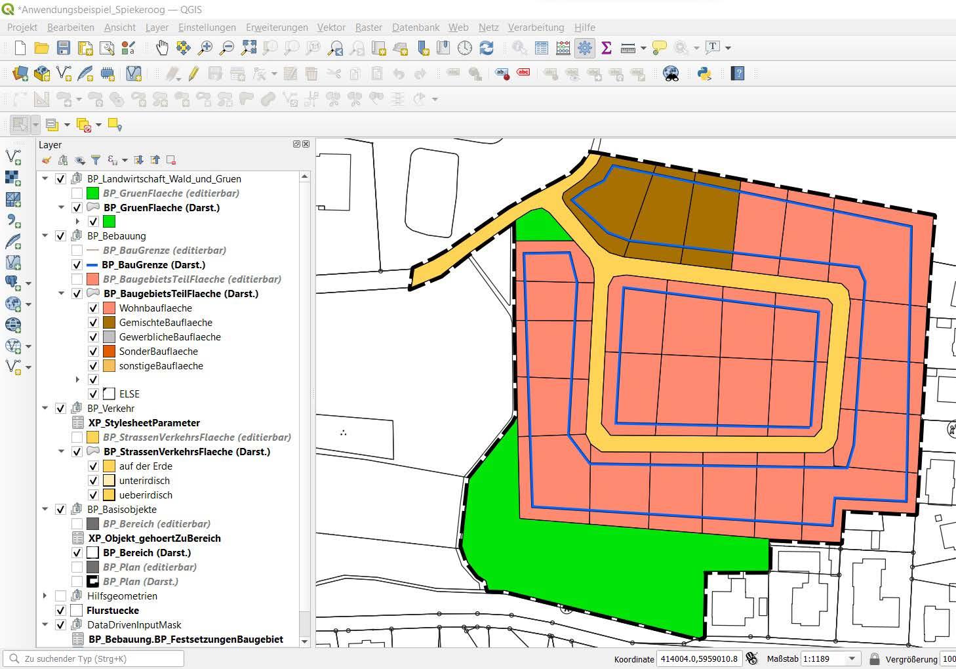Image resolution: width=956 pixels, height=669 pixels.
Task: Toggle BP_BauGrenze (Darst.) layer visibility
Action: (77, 265)
